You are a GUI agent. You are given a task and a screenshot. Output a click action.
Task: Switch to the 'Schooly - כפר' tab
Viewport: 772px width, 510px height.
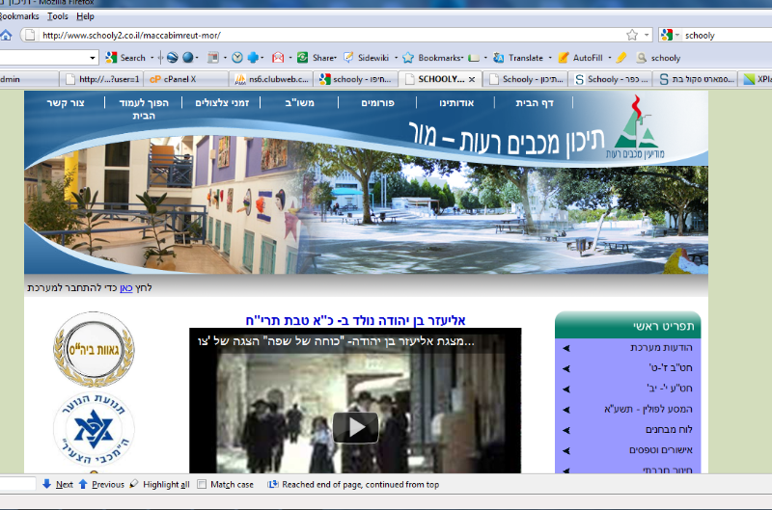[x=611, y=79]
